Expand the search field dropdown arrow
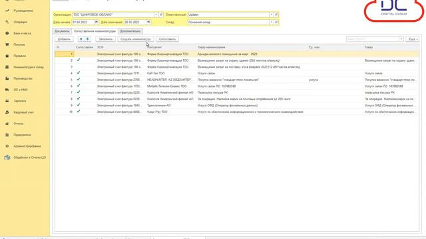 (x=401, y=39)
